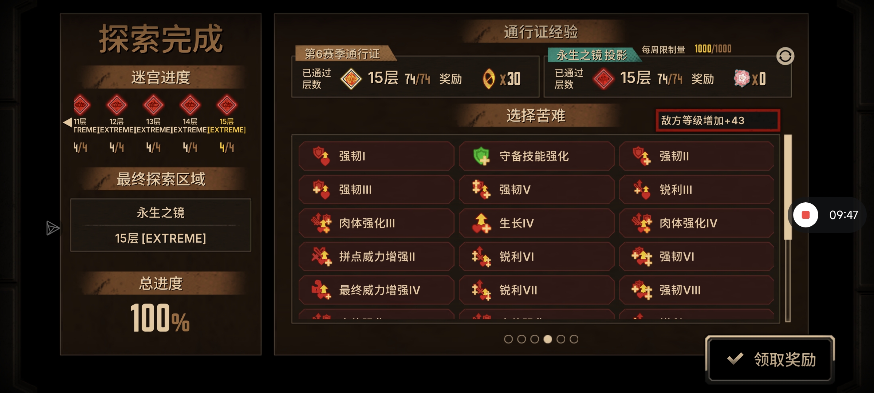
Task: Select the 强韧I affliction
Action: [376, 156]
